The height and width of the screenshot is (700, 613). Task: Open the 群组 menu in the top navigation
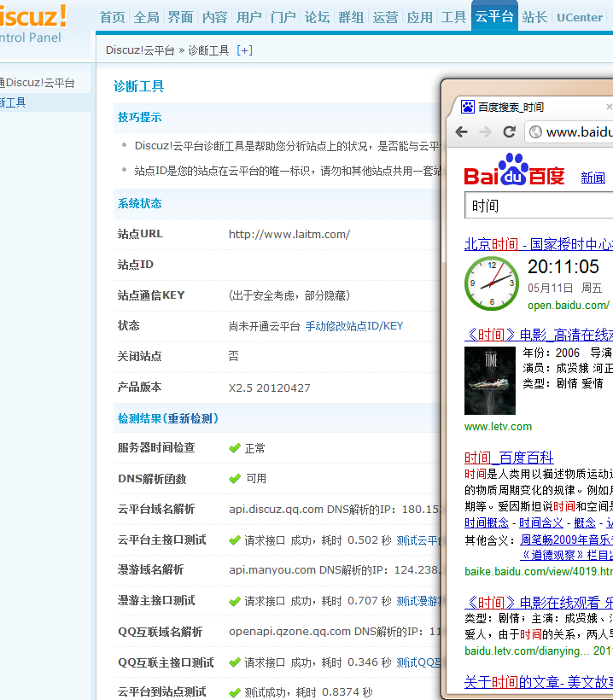click(x=351, y=17)
